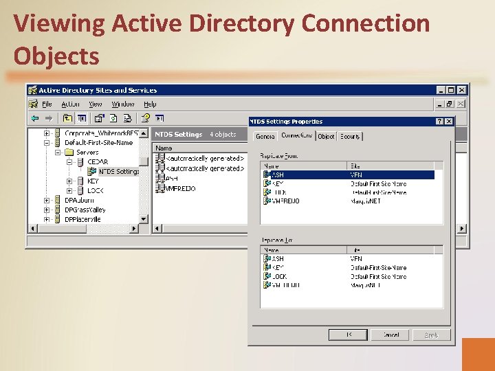The width and height of the screenshot is (495, 371).
Task: Collapse the Servers folder node
Action: click(x=58, y=153)
